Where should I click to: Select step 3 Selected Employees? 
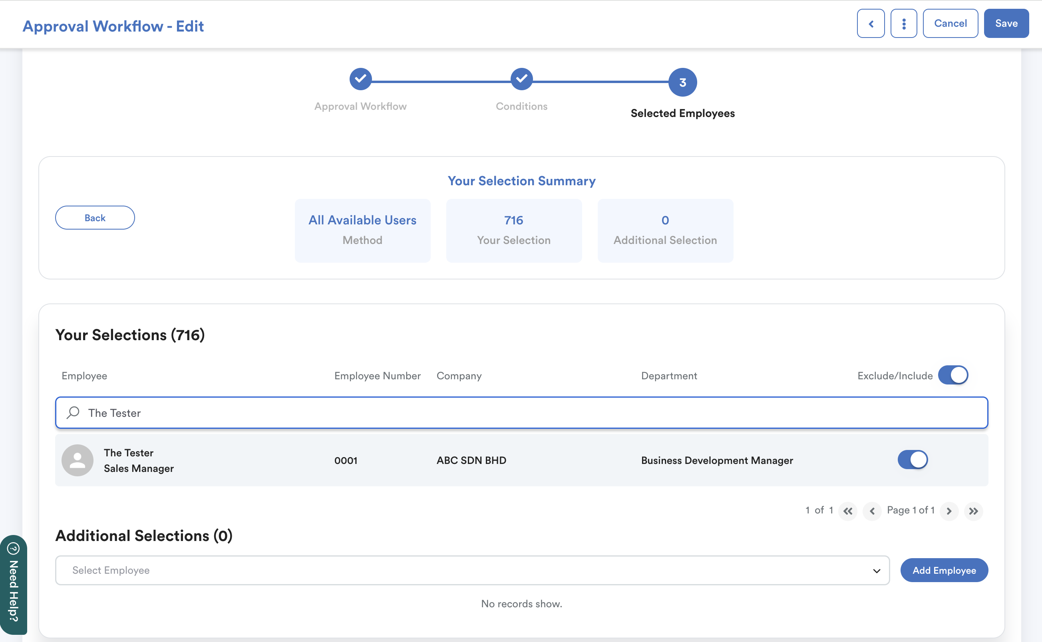coord(682,82)
